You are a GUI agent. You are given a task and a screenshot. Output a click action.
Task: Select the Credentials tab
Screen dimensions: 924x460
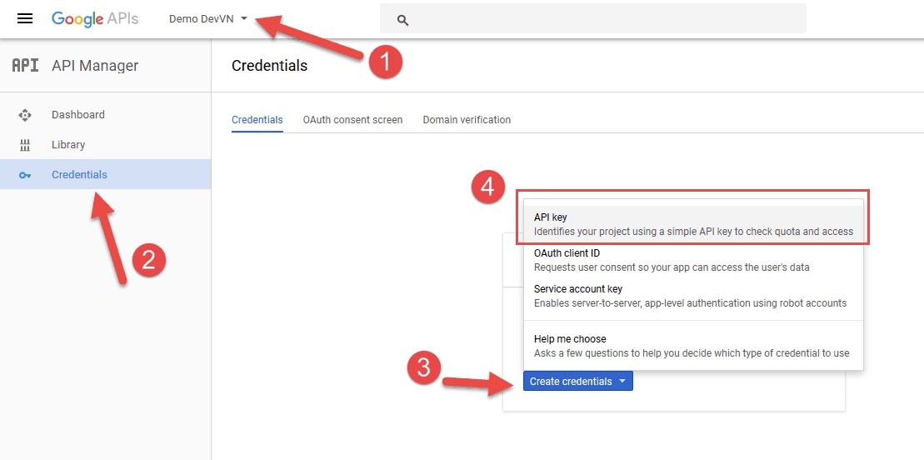(257, 120)
